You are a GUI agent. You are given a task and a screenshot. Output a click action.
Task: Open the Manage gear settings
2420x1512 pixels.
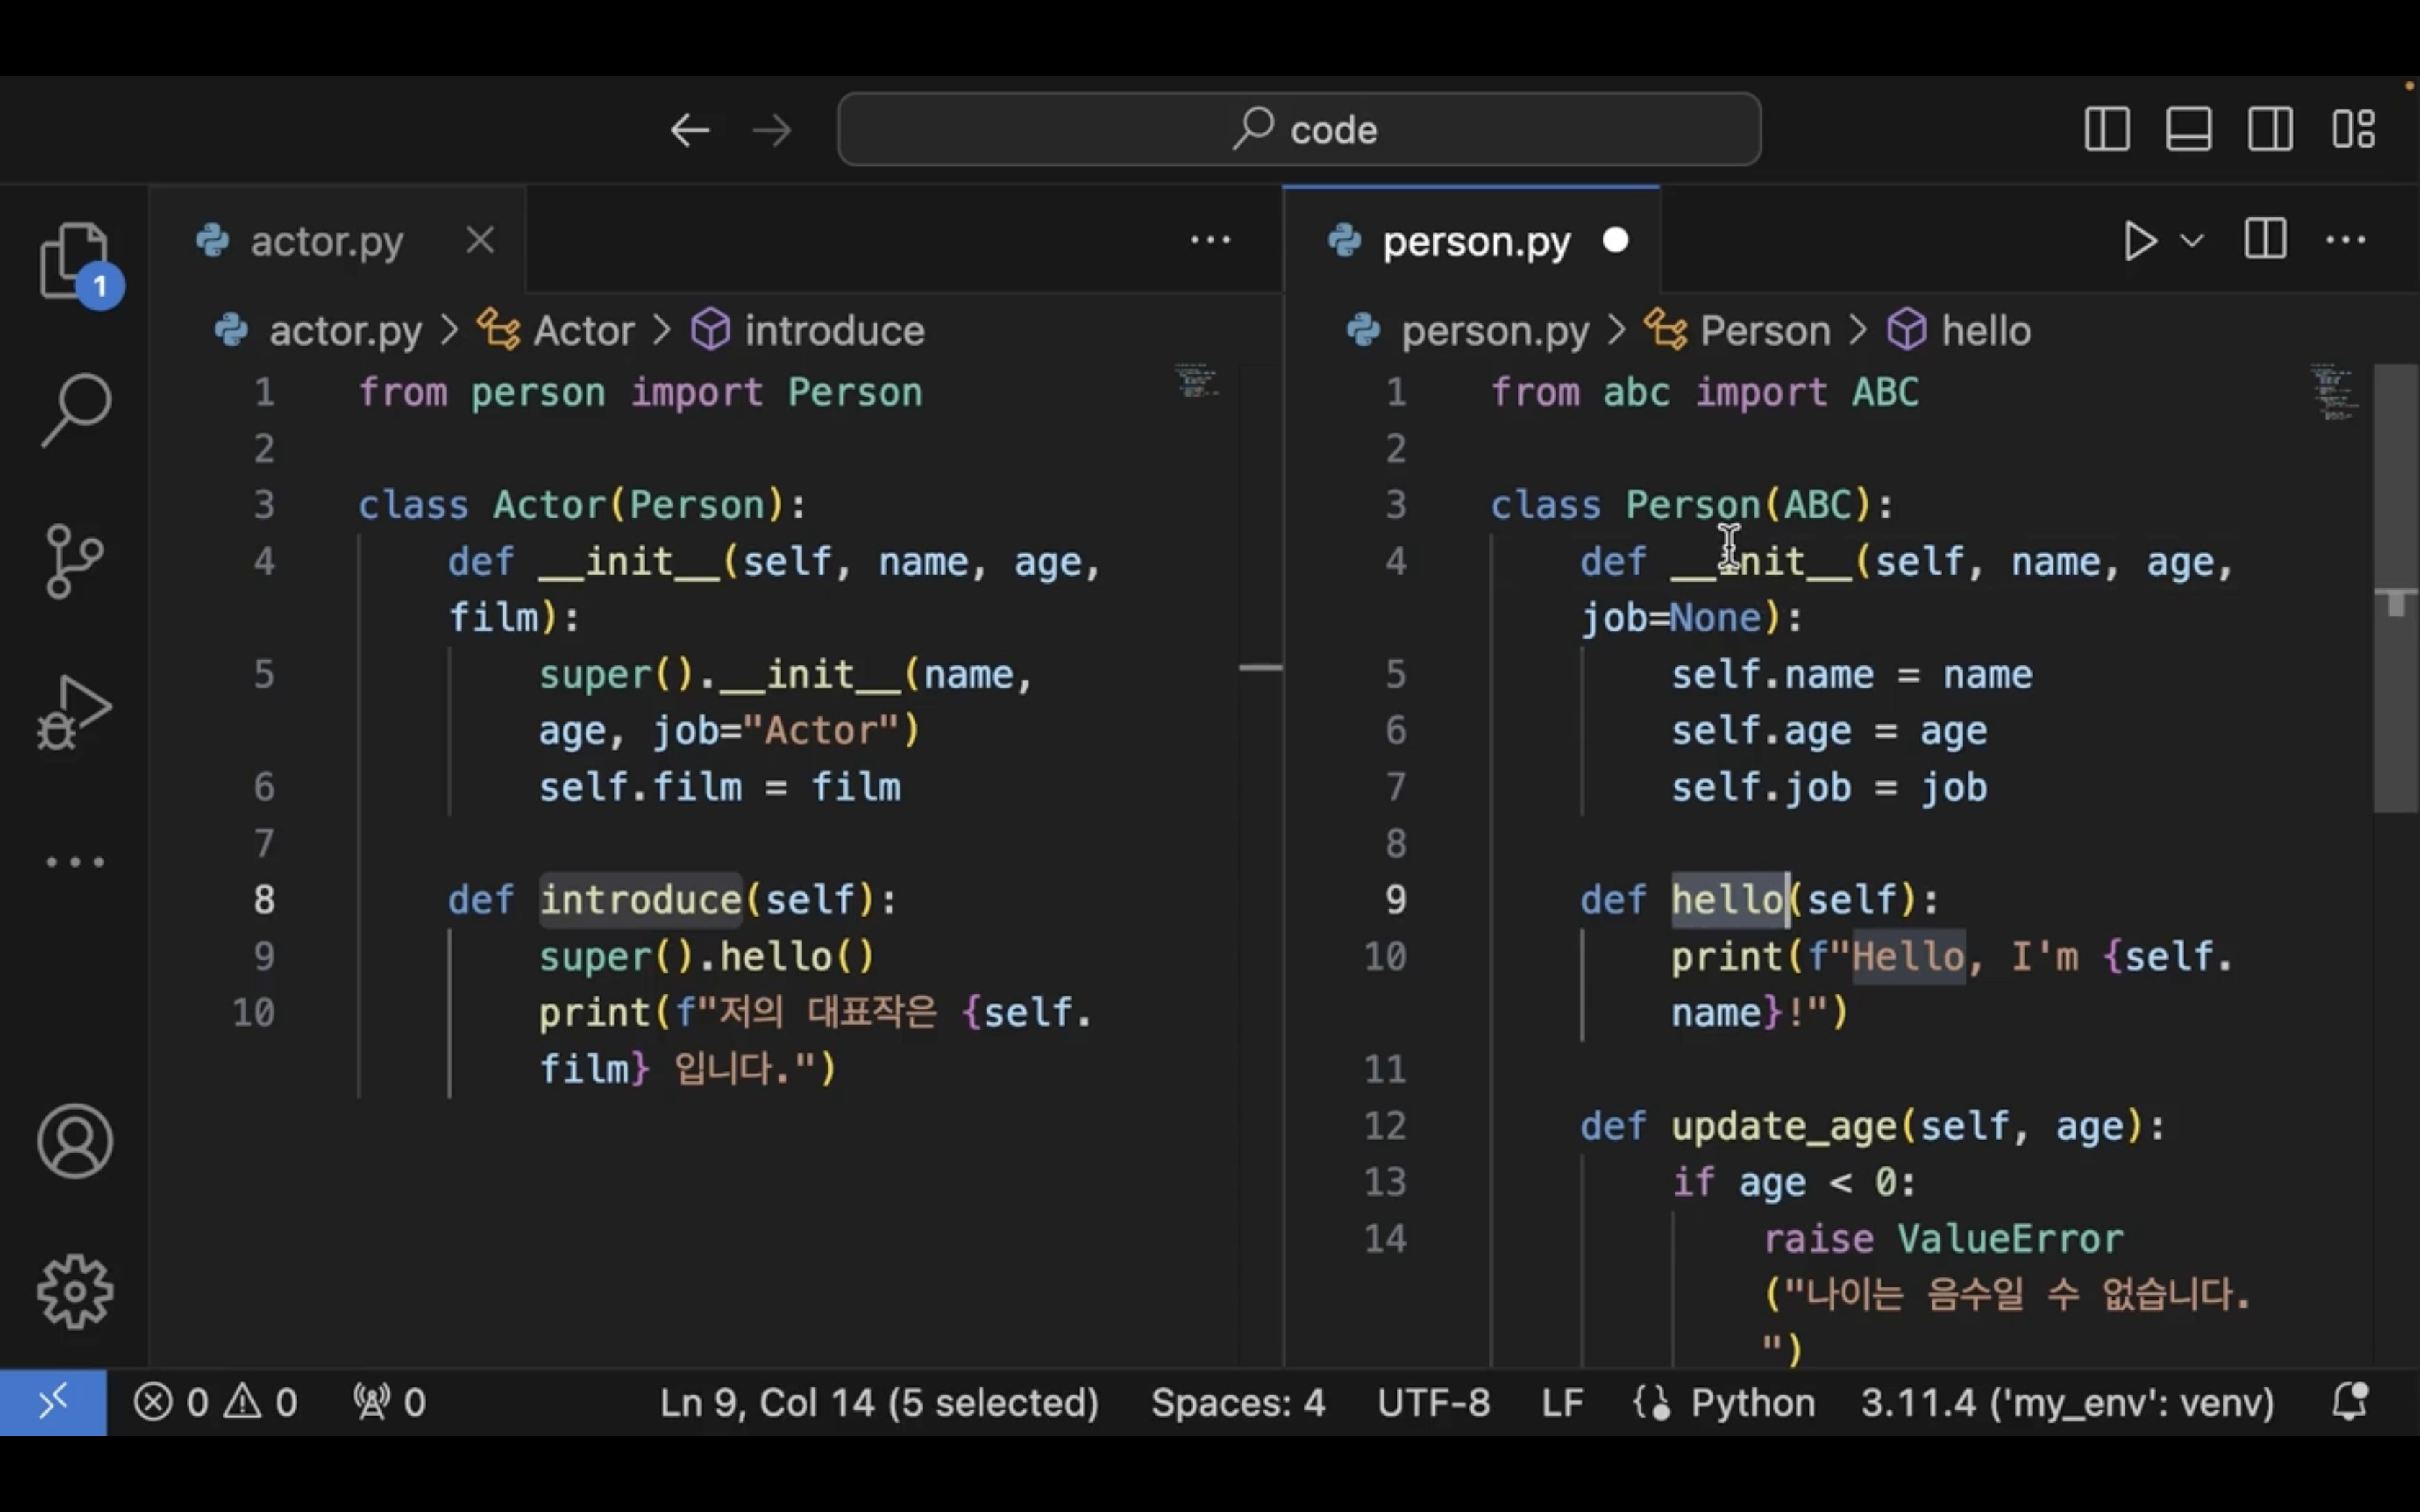[x=75, y=1291]
